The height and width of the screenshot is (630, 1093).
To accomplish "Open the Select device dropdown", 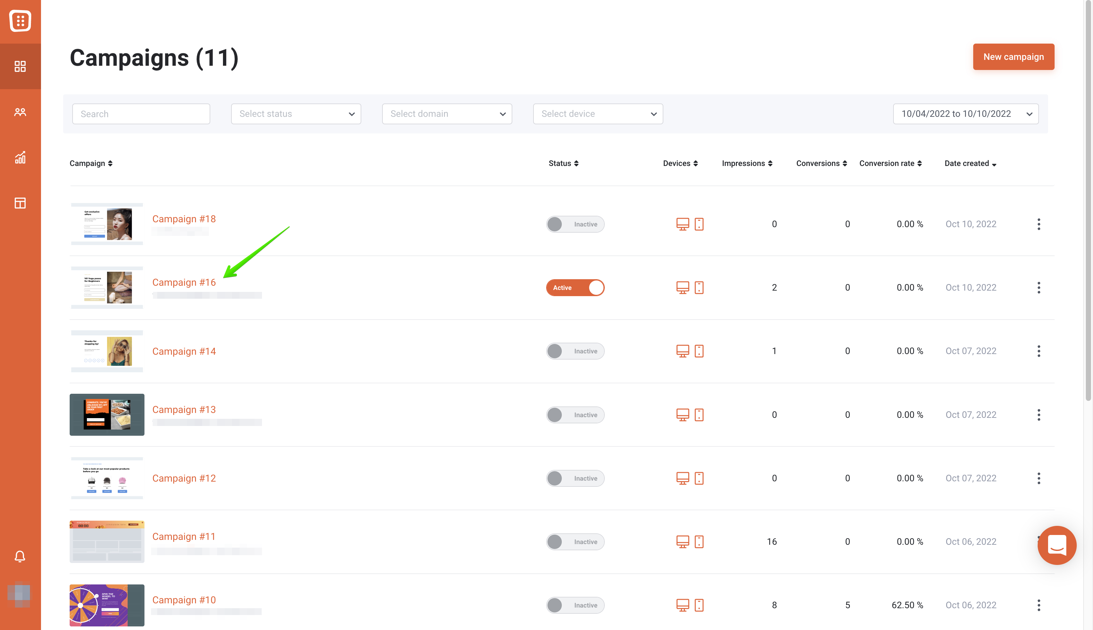I will tap(598, 114).
